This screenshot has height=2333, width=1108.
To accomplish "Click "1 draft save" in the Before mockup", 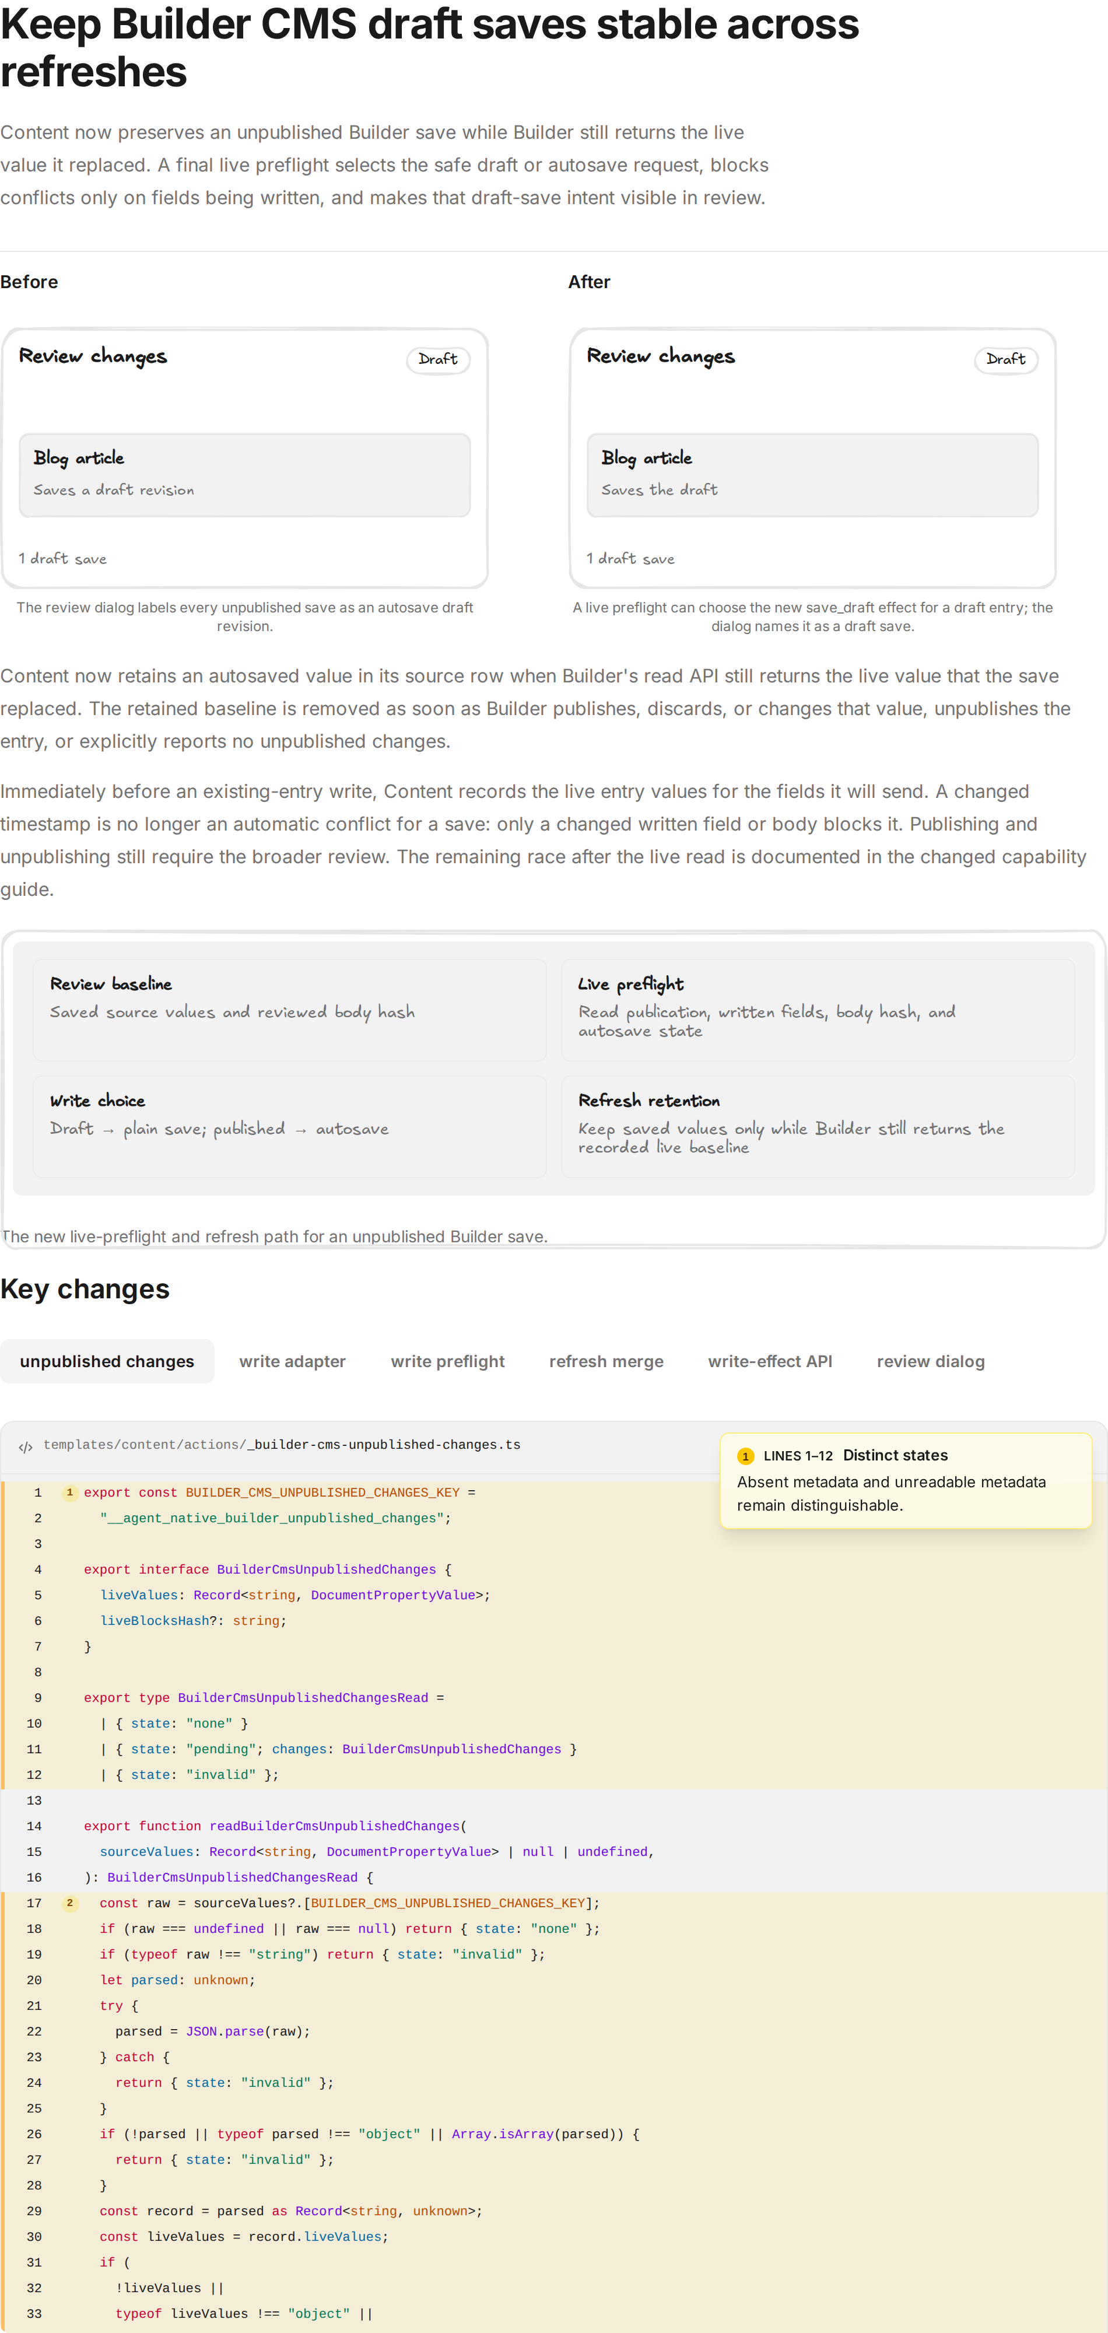I will click(62, 559).
